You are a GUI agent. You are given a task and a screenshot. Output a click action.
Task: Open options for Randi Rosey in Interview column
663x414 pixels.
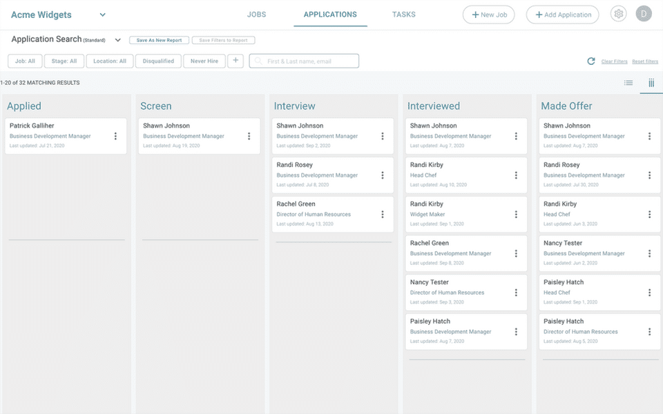pyautogui.click(x=382, y=175)
